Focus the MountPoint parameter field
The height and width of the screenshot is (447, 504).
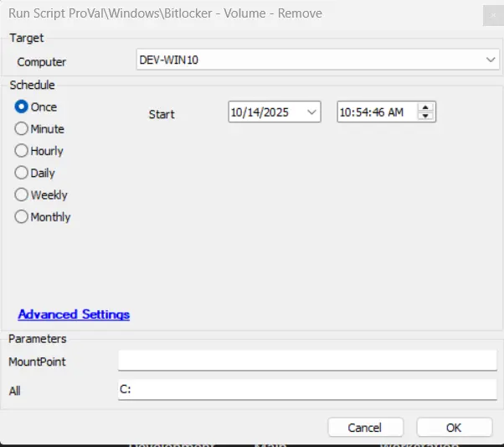307,361
